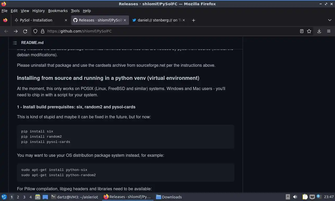The height and width of the screenshot is (201, 335).
Task: Select the Releases shlomif/PySolFC tab
Action: pos(100,20)
